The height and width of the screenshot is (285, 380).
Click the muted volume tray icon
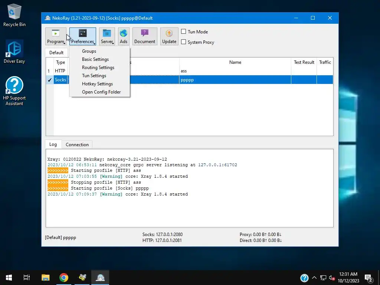332,278
